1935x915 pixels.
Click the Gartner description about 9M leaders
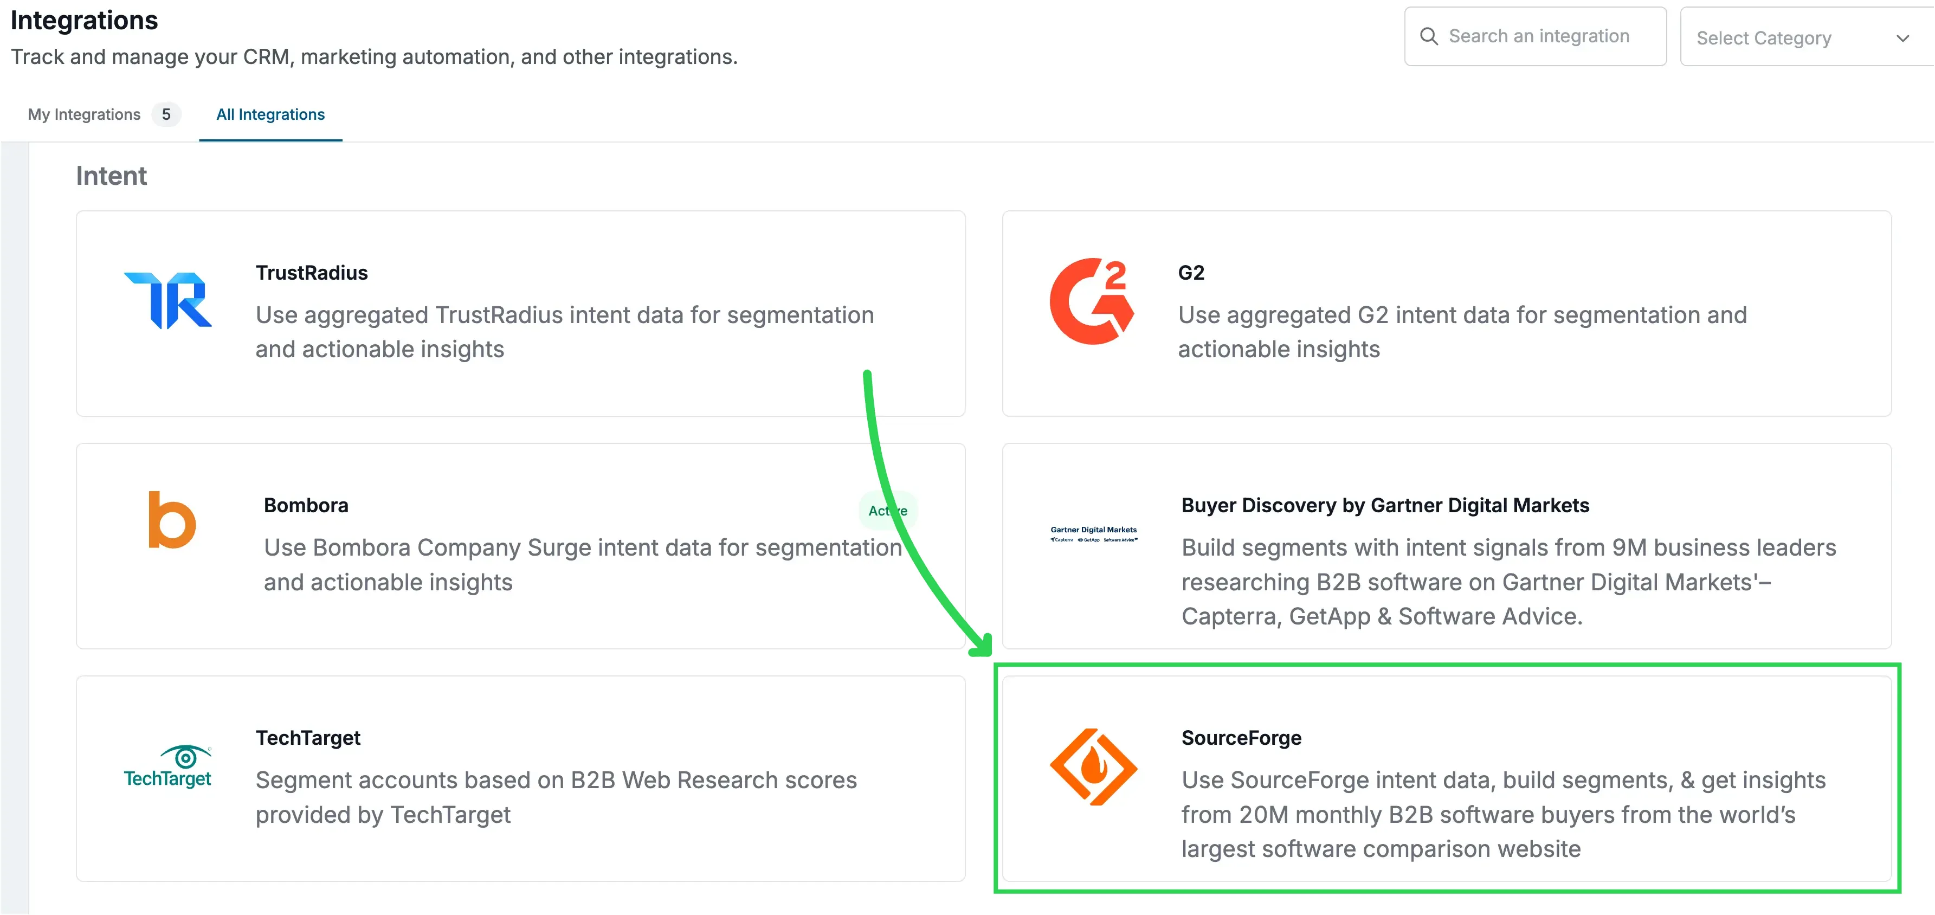(x=1509, y=582)
